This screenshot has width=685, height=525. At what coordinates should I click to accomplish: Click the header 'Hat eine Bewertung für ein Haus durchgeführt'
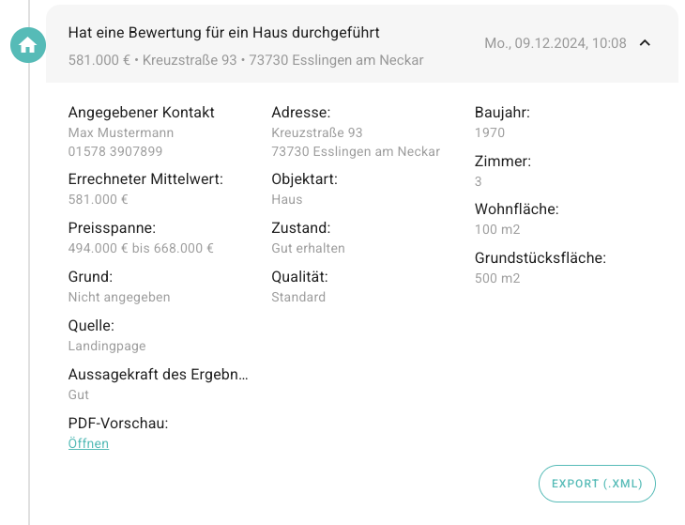coord(223,32)
